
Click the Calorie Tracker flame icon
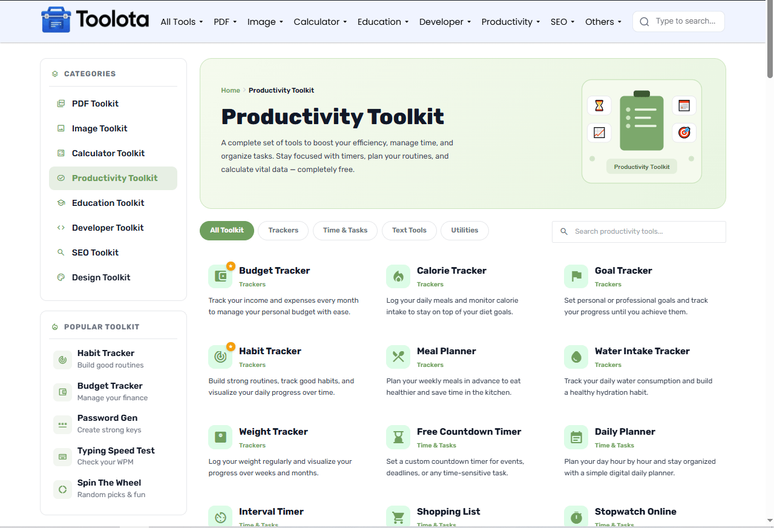[398, 276]
